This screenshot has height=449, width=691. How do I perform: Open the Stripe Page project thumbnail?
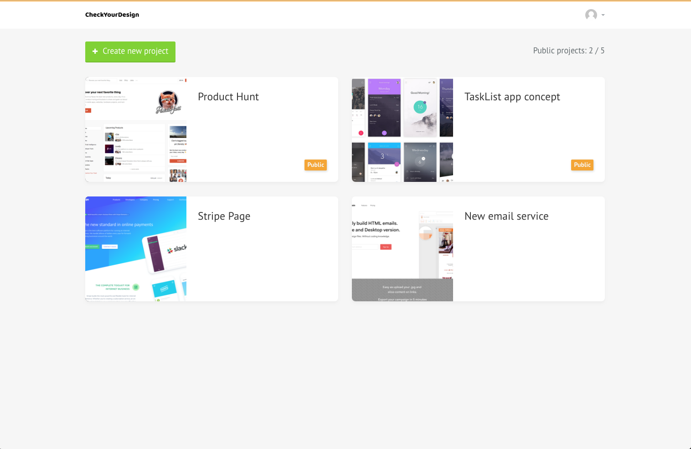[x=135, y=249]
